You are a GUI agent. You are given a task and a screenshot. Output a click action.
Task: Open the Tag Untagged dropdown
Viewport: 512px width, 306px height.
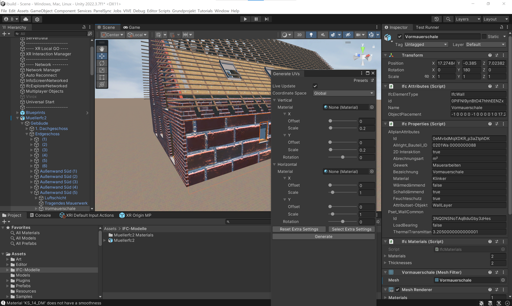426,45
